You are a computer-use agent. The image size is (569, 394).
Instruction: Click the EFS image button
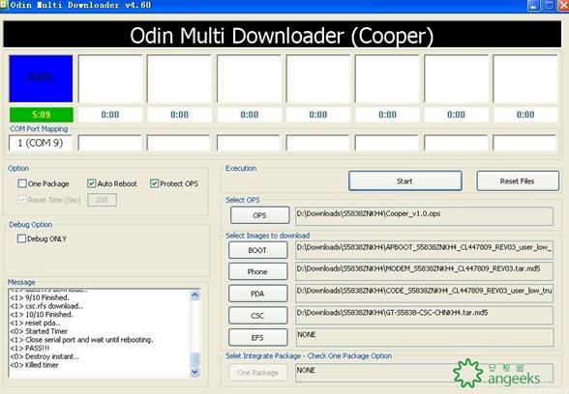pyautogui.click(x=257, y=338)
